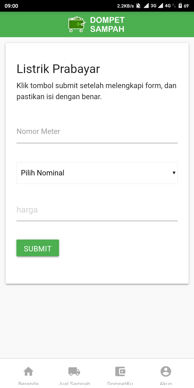Click the dropdown arrow beside Pilih Nominal
Viewport: 194px width, 388px height.
(174, 173)
